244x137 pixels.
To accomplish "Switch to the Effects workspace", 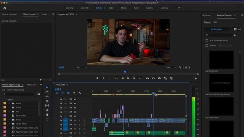I will 124,8.
